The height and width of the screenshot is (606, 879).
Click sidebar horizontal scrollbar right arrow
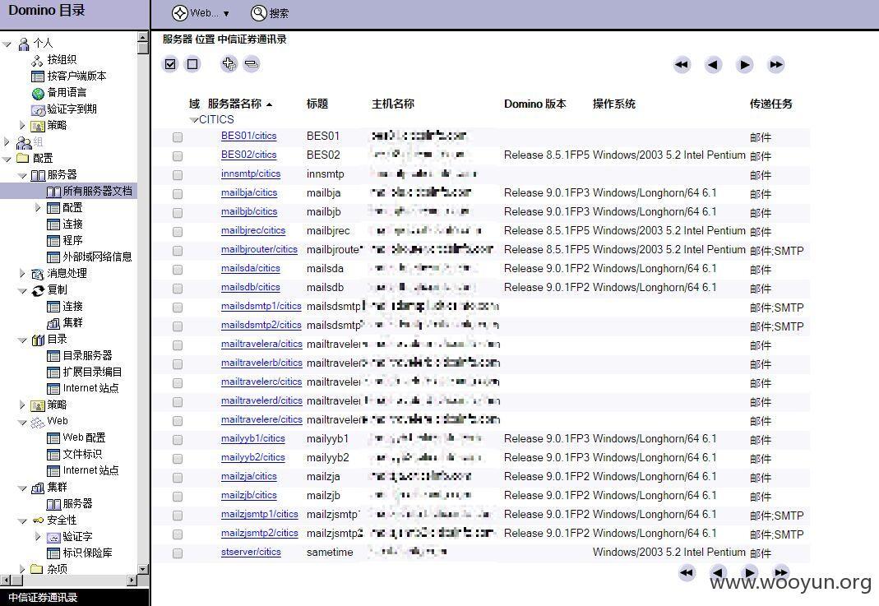132,580
